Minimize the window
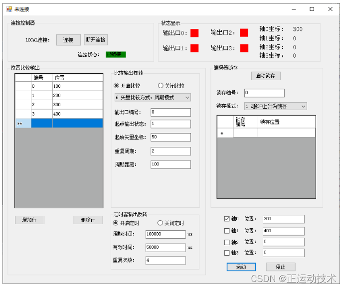 (294, 9)
